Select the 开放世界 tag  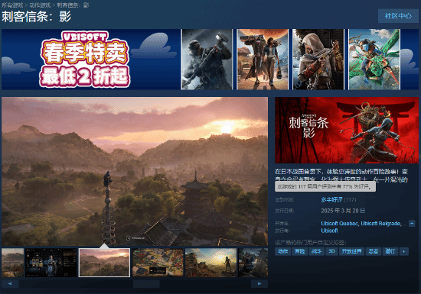coord(351,251)
